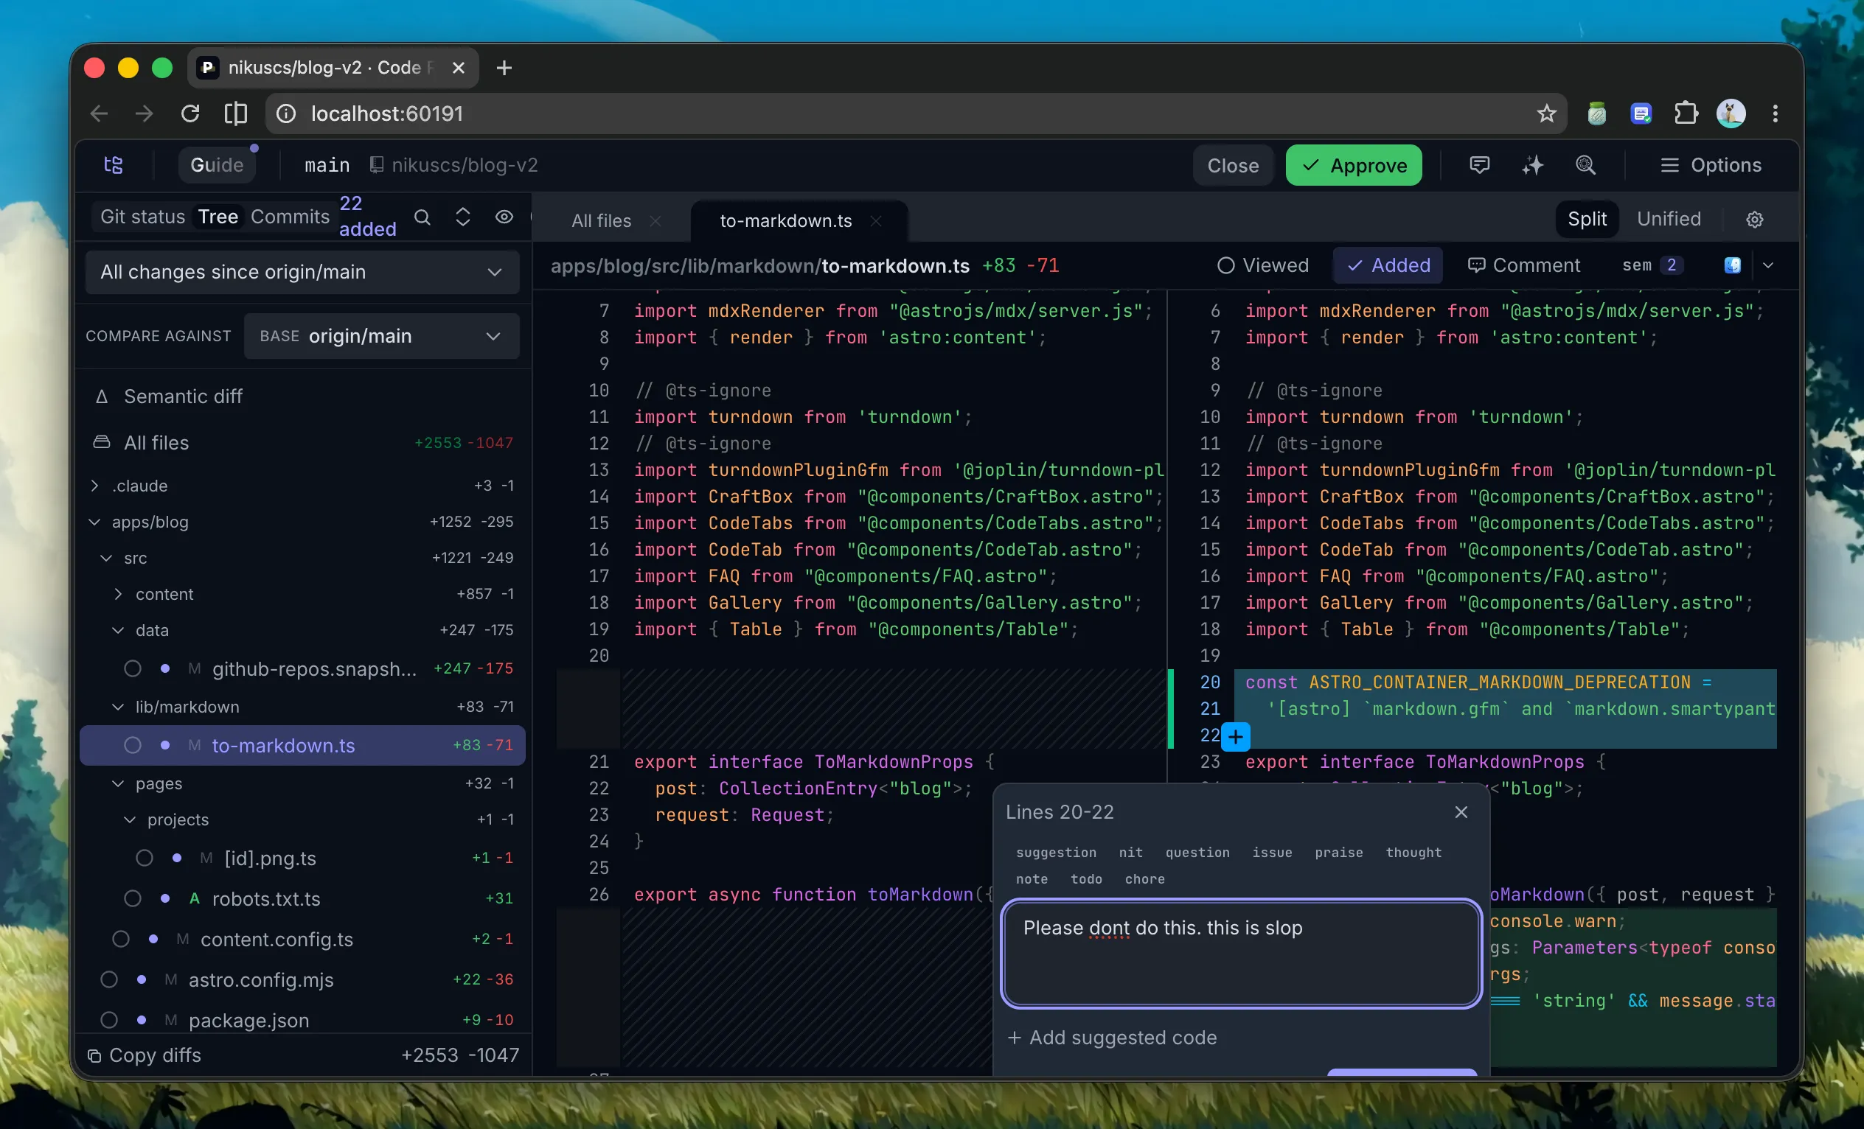
Task: Click the Semantic diff delta icon
Action: coord(101,396)
